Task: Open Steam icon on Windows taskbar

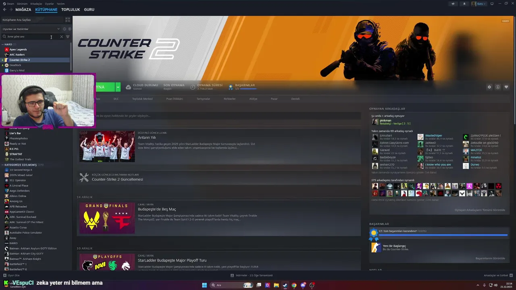Action: (285, 285)
